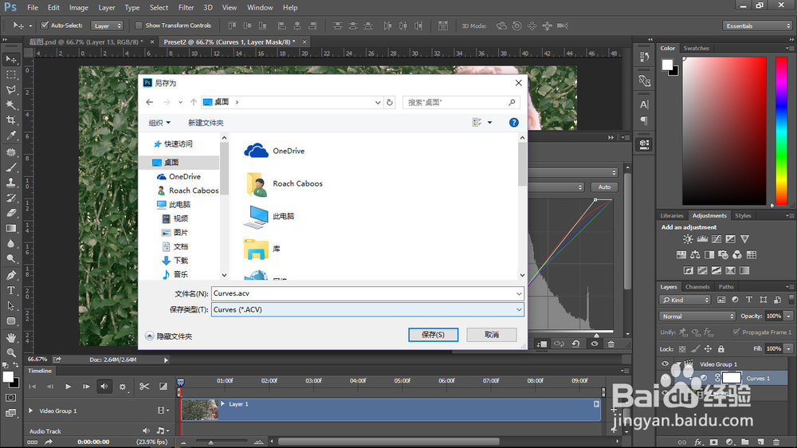
Task: Select the Brush tool
Action: pos(10,167)
